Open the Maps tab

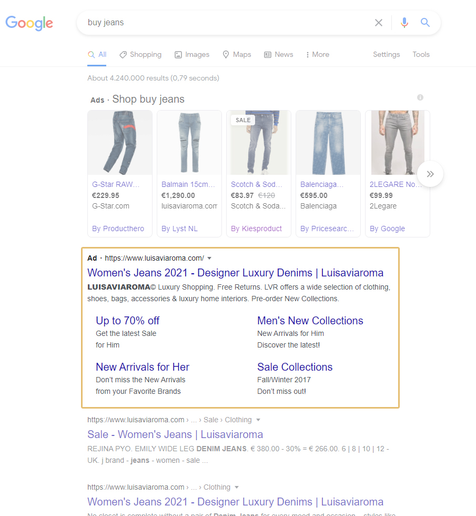click(237, 55)
